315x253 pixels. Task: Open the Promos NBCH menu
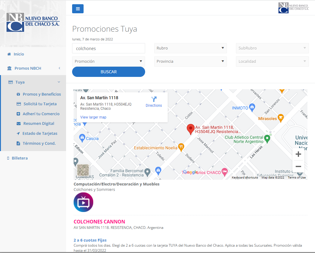[28, 68]
